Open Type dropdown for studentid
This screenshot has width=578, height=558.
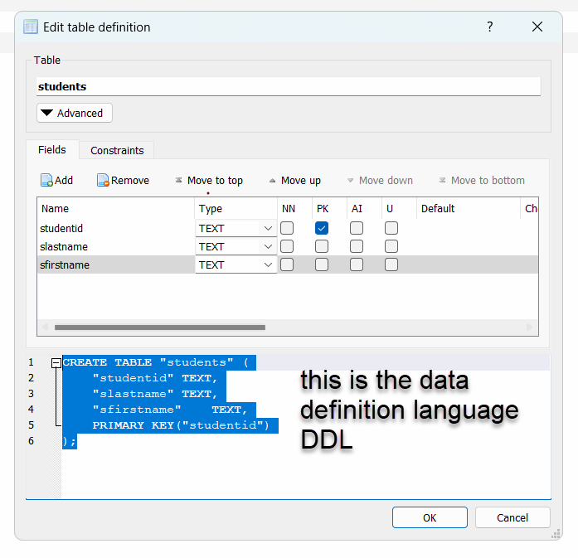click(236, 229)
